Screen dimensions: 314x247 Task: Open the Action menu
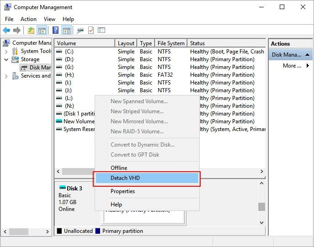click(x=28, y=19)
